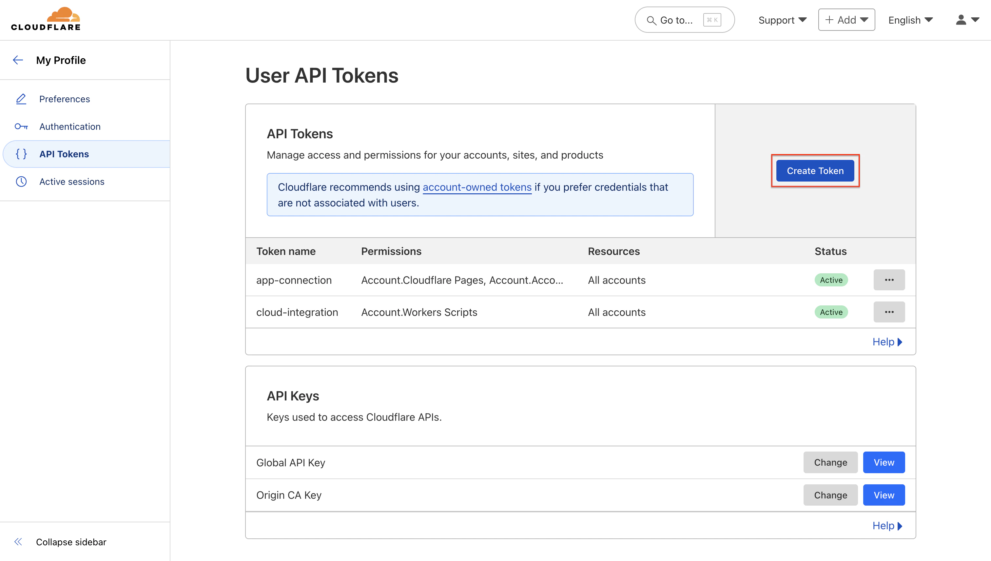Click the Permissions column header
The width and height of the screenshot is (991, 561).
point(391,251)
